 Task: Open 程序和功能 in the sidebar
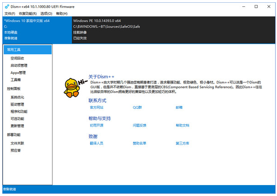(x=19, y=112)
